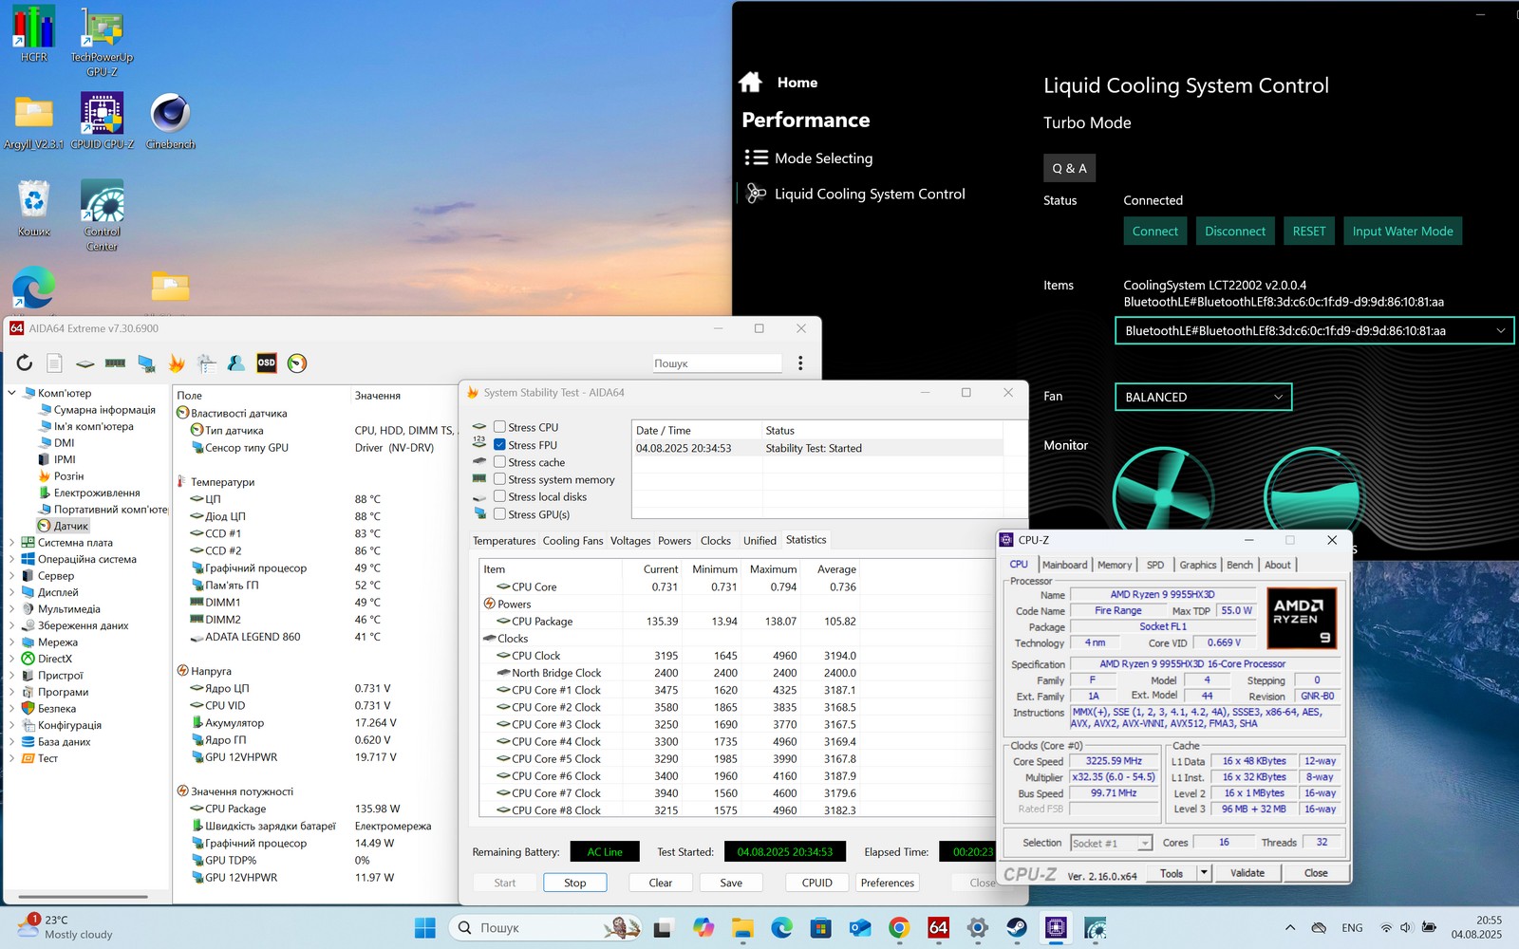Open the Argyll_V2.3.1 desktop folder

[x=33, y=121]
